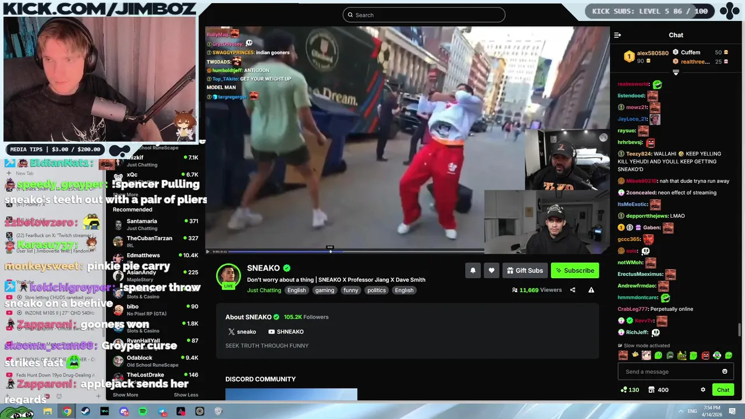Open File Explorer folder in taskbar
The width and height of the screenshot is (745, 419).
pyautogui.click(x=48, y=411)
